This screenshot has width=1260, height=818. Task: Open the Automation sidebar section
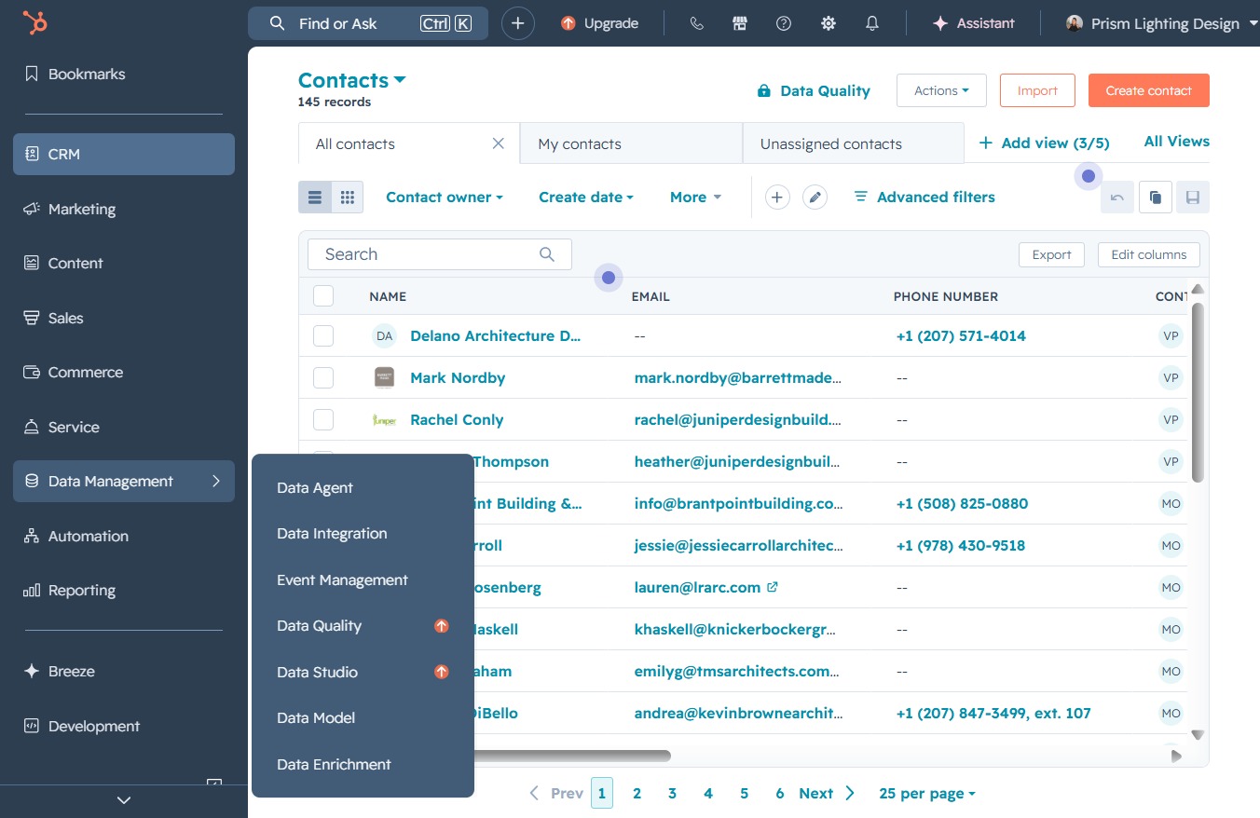124,536
